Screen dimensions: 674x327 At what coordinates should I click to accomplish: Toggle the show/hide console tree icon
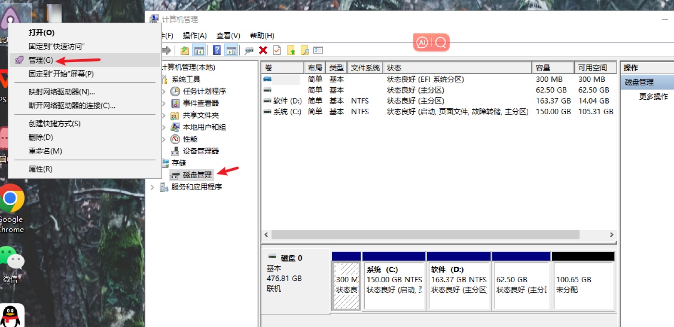point(198,50)
